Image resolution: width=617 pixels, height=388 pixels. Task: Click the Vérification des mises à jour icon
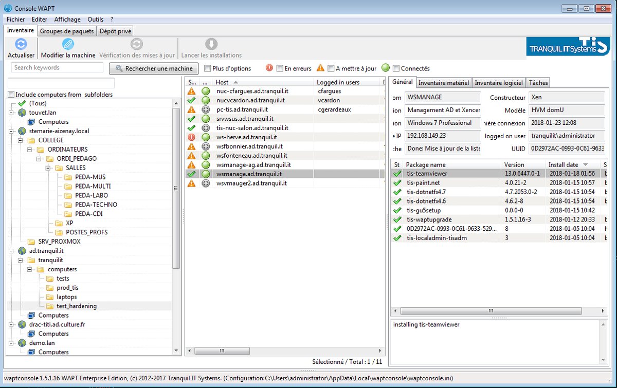(x=137, y=44)
